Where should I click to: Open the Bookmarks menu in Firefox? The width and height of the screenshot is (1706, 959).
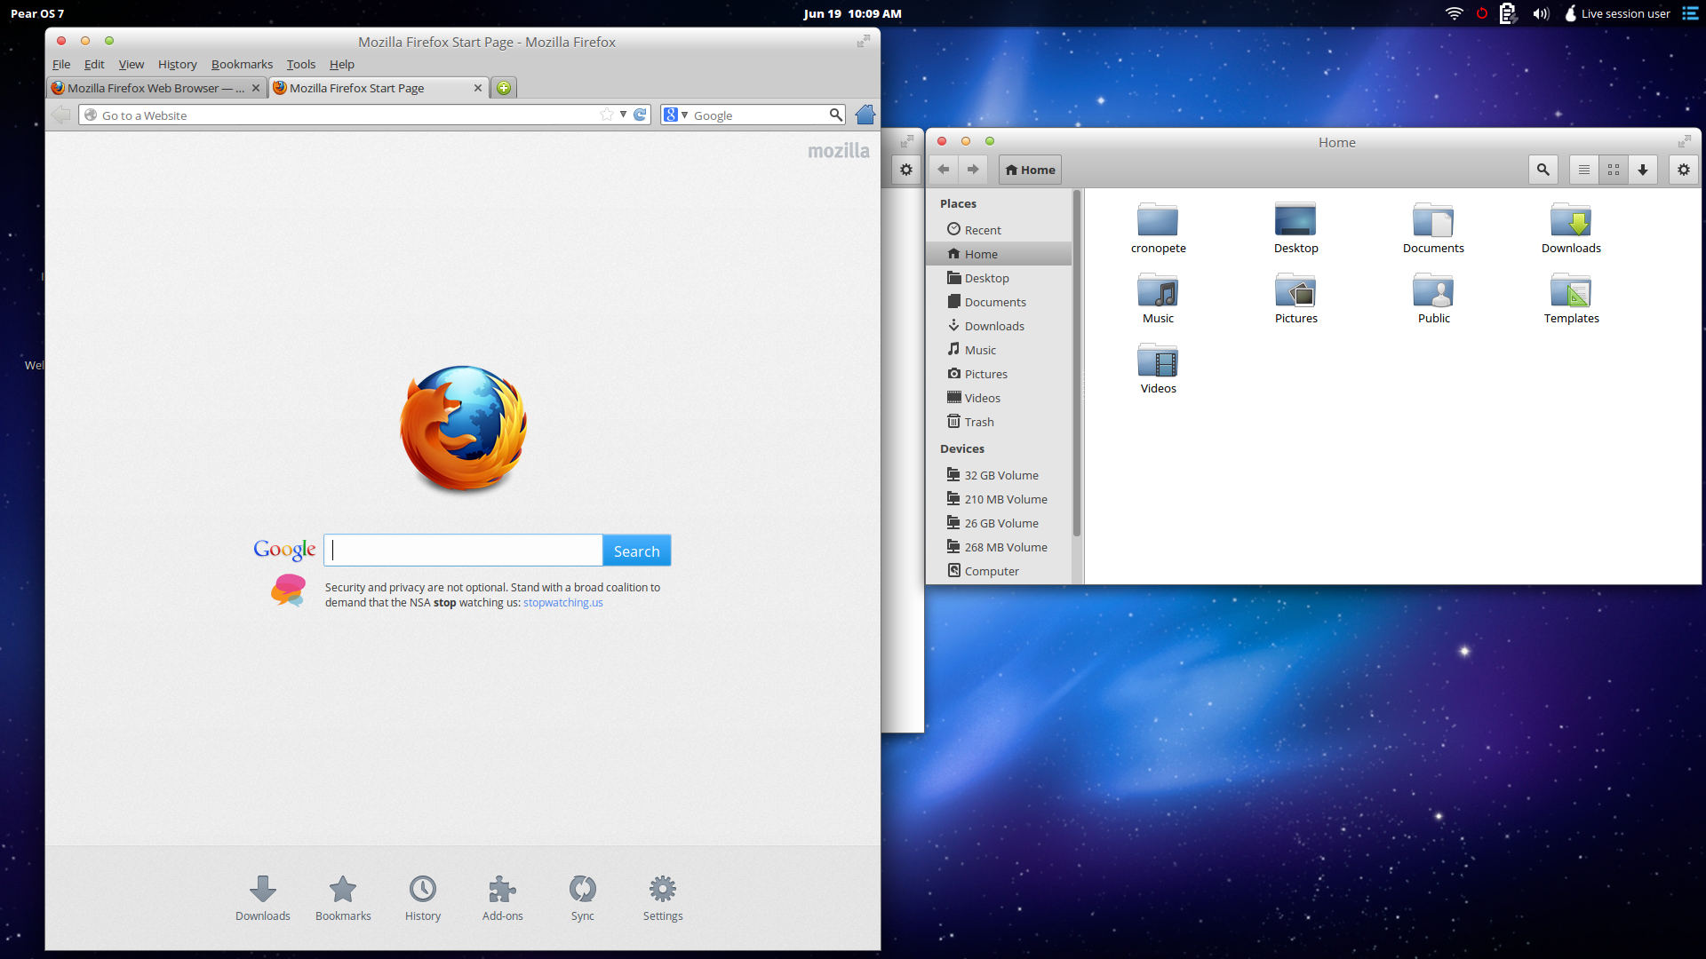coord(242,64)
